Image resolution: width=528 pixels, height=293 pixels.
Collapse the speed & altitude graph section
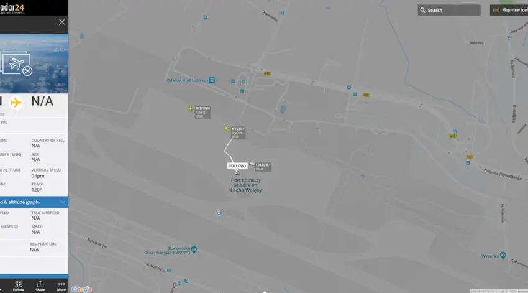(x=63, y=202)
